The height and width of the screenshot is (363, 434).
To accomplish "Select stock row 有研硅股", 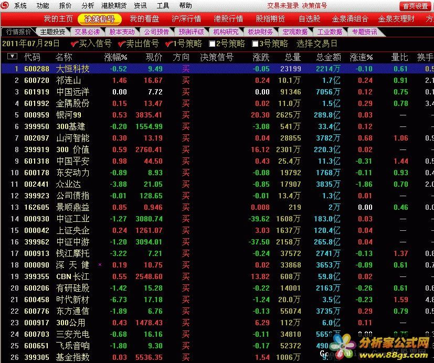I will tap(217, 288).
